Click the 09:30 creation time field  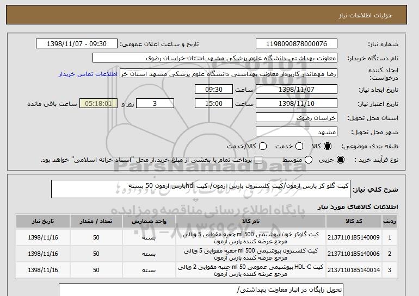click(214, 89)
